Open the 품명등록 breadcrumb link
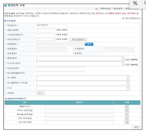Screen dimensions: 146x132 click(x=118, y=9)
